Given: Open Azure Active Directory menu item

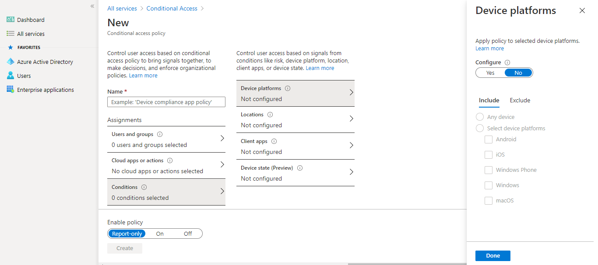Looking at the screenshot, I should click(x=45, y=62).
